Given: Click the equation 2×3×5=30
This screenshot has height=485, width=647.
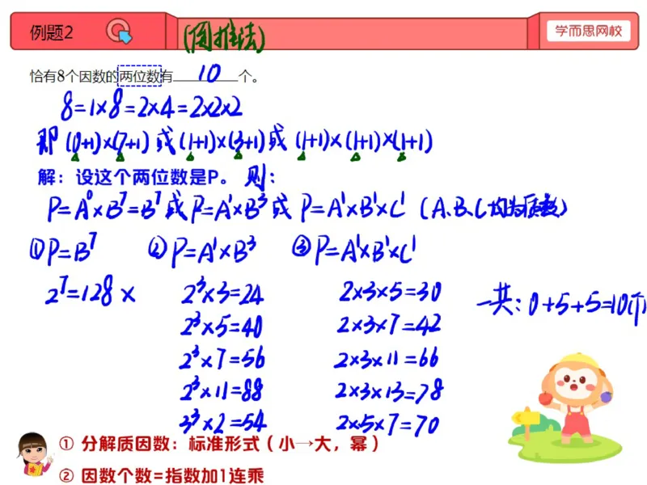Looking at the screenshot, I should click(x=391, y=292).
